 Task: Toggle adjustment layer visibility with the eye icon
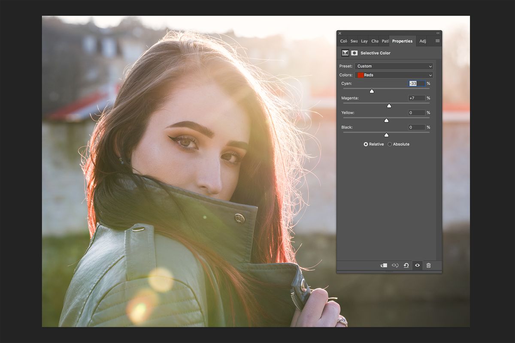click(417, 265)
